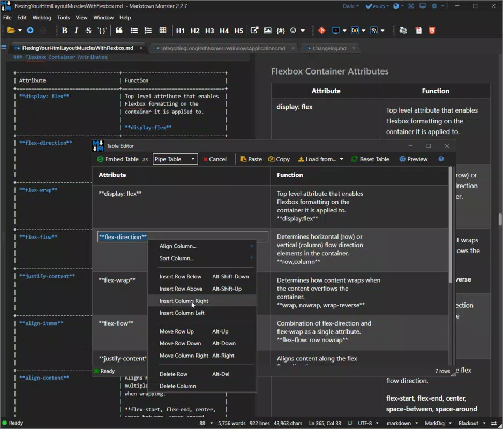Choose Insert Column Right in context menu

[x=202, y=301]
